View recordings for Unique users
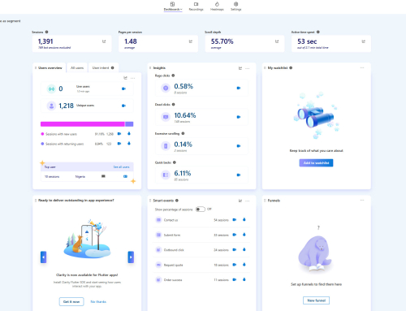The width and height of the screenshot is (406, 311). pyautogui.click(x=123, y=106)
